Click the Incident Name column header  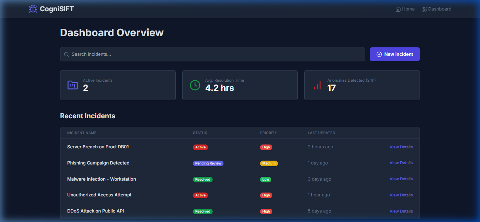(82, 133)
